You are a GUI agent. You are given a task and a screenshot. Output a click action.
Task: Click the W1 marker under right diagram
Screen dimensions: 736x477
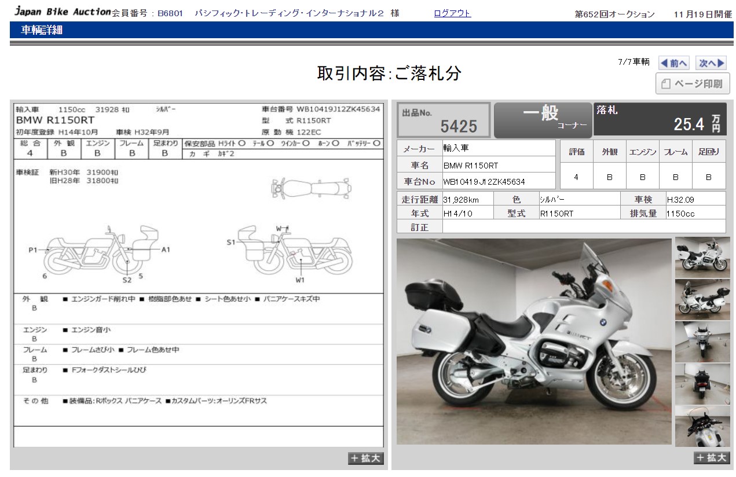point(300,280)
